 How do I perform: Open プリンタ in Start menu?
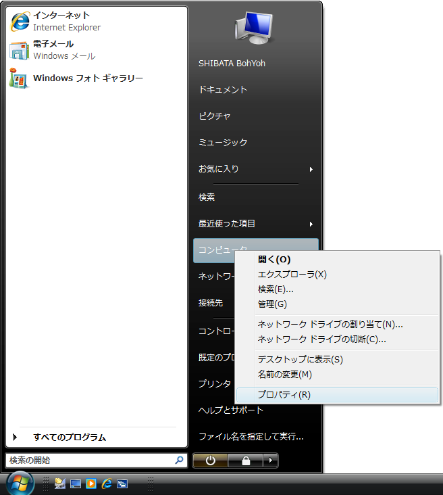tap(214, 384)
